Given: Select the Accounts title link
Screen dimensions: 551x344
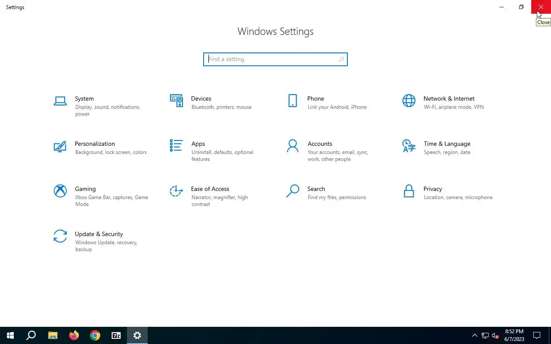Looking at the screenshot, I should point(320,144).
